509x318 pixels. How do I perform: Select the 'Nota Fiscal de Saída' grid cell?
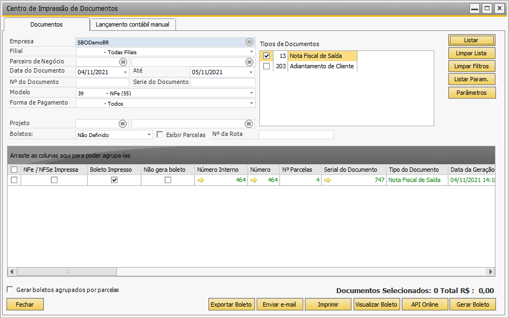(x=417, y=180)
